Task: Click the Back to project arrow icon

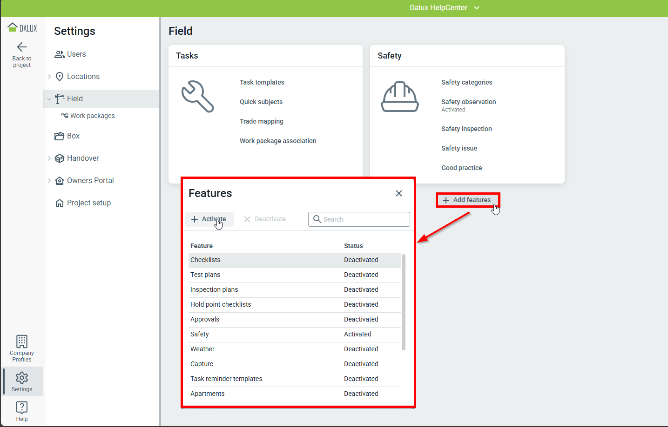Action: [x=22, y=47]
